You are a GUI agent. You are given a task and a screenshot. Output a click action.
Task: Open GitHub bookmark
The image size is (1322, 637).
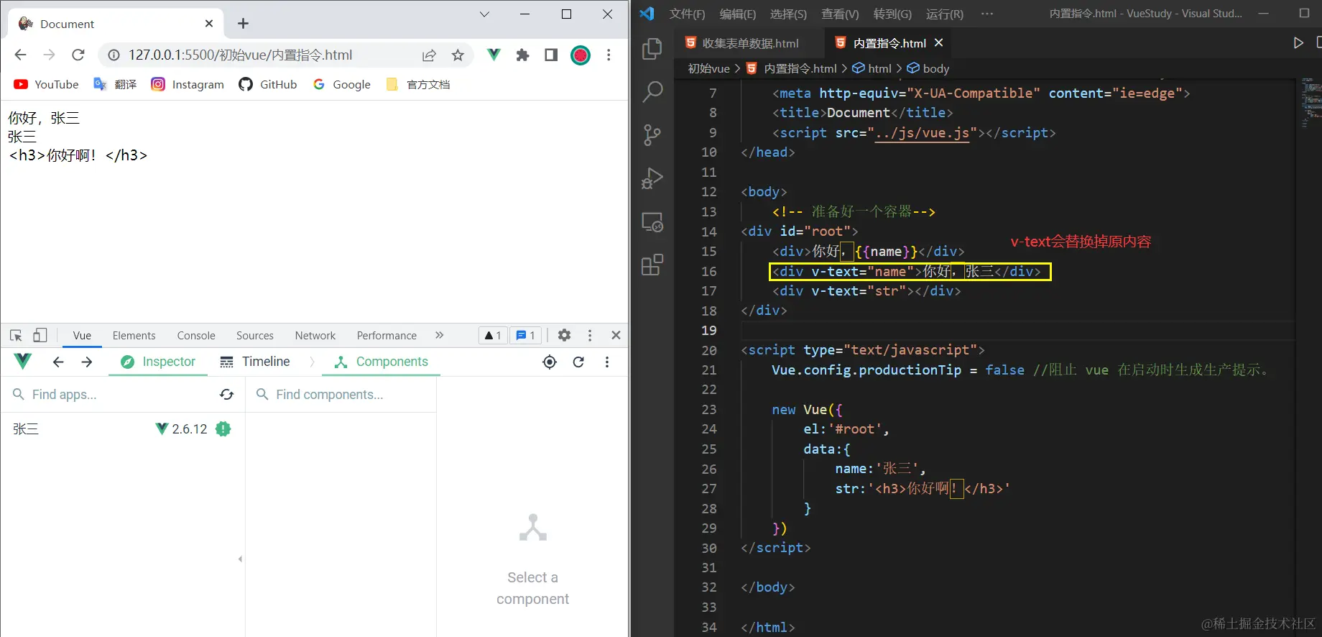click(268, 84)
